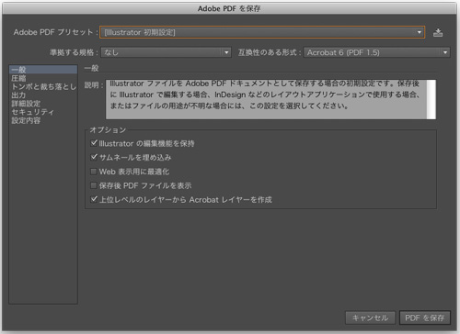Click the キャンセル button
The image size is (460, 334).
371,317
